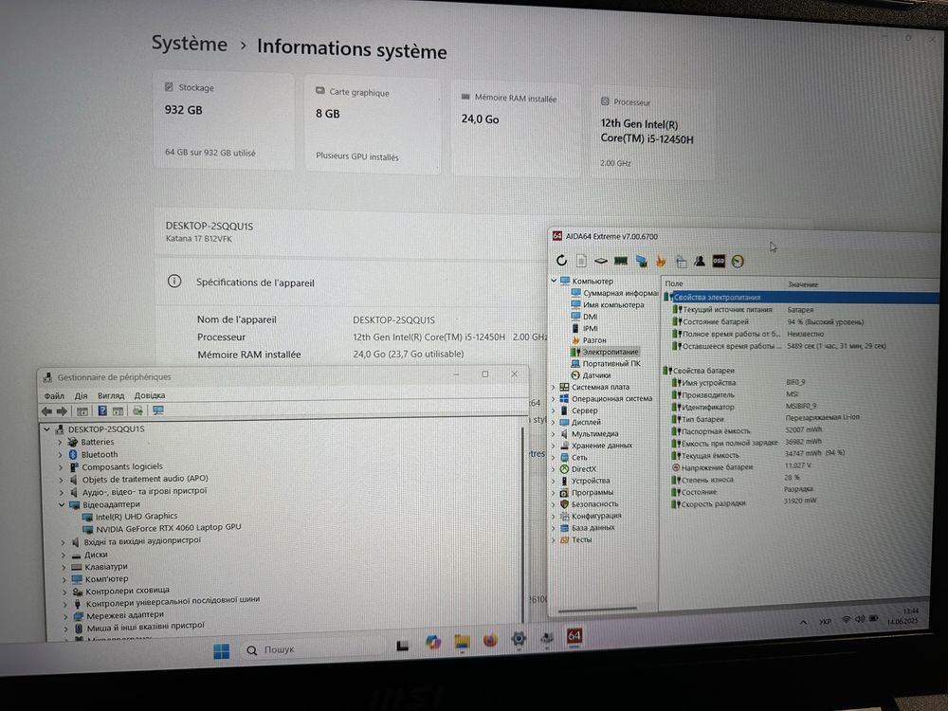Expand Клавіатури node in Device Manager
Image resolution: width=948 pixels, height=711 pixels.
(64, 567)
